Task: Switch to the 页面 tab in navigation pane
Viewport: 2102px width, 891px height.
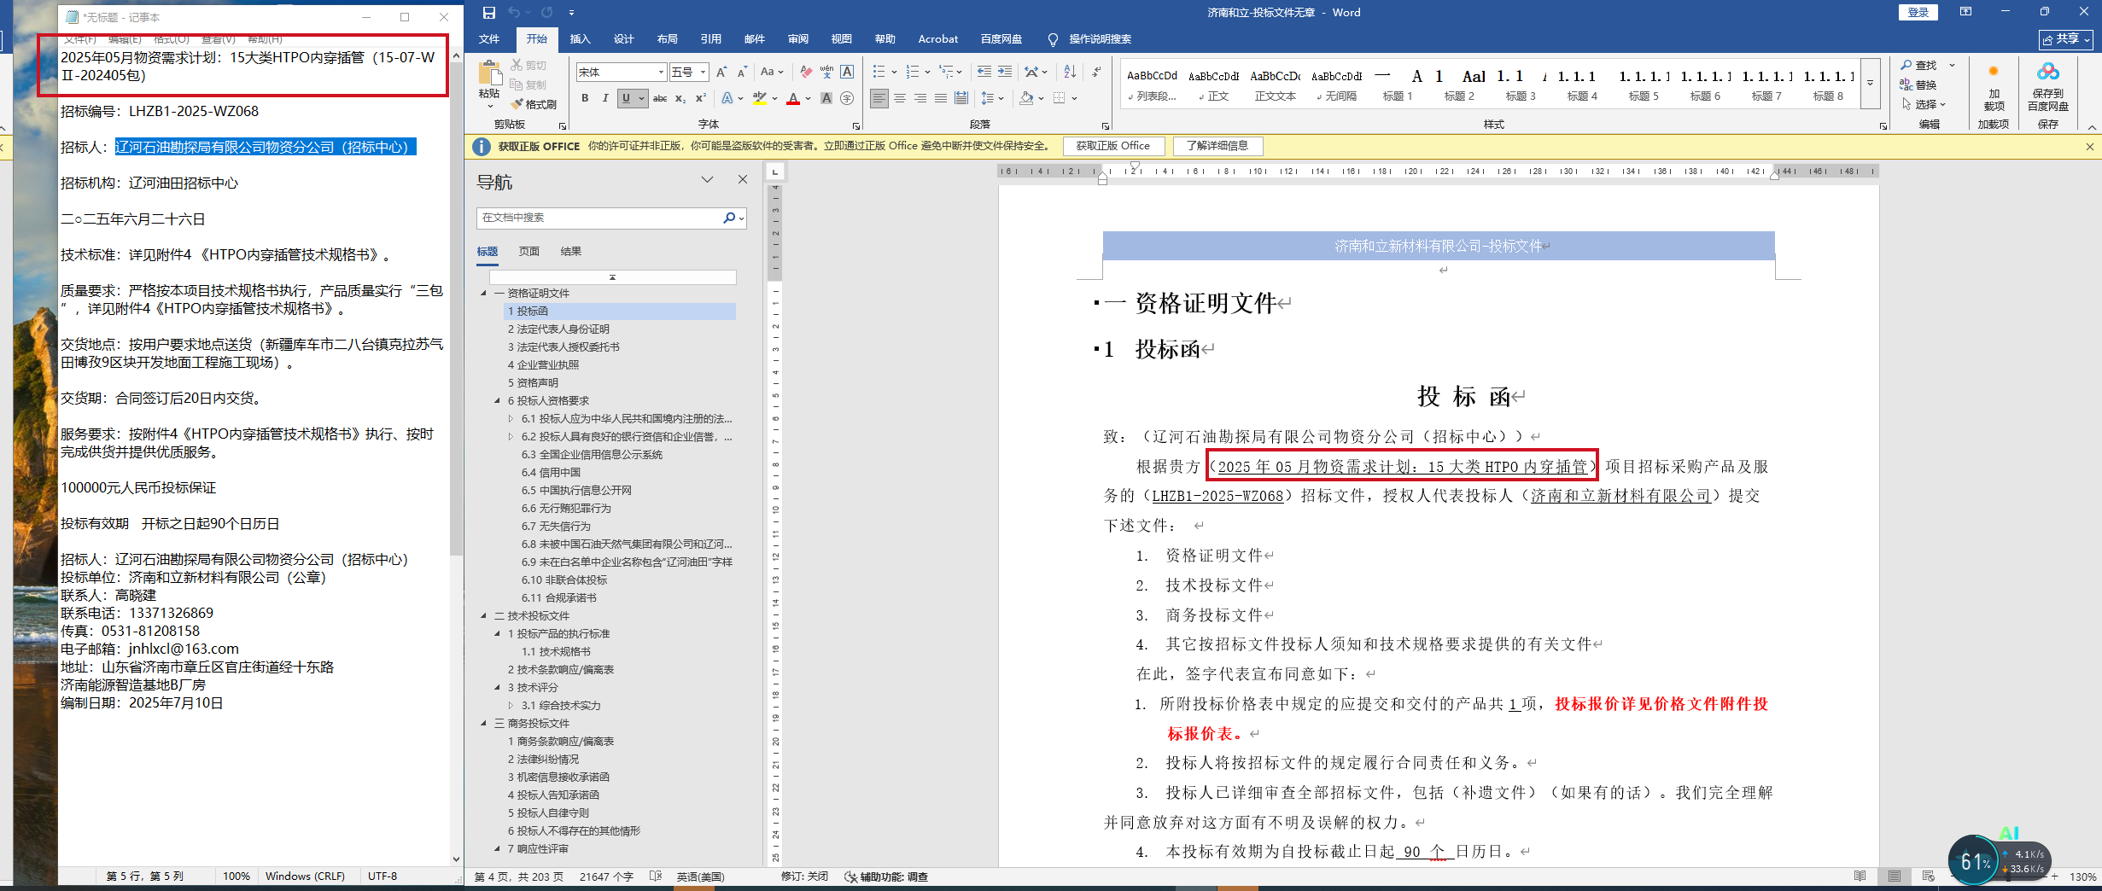Action: point(529,252)
